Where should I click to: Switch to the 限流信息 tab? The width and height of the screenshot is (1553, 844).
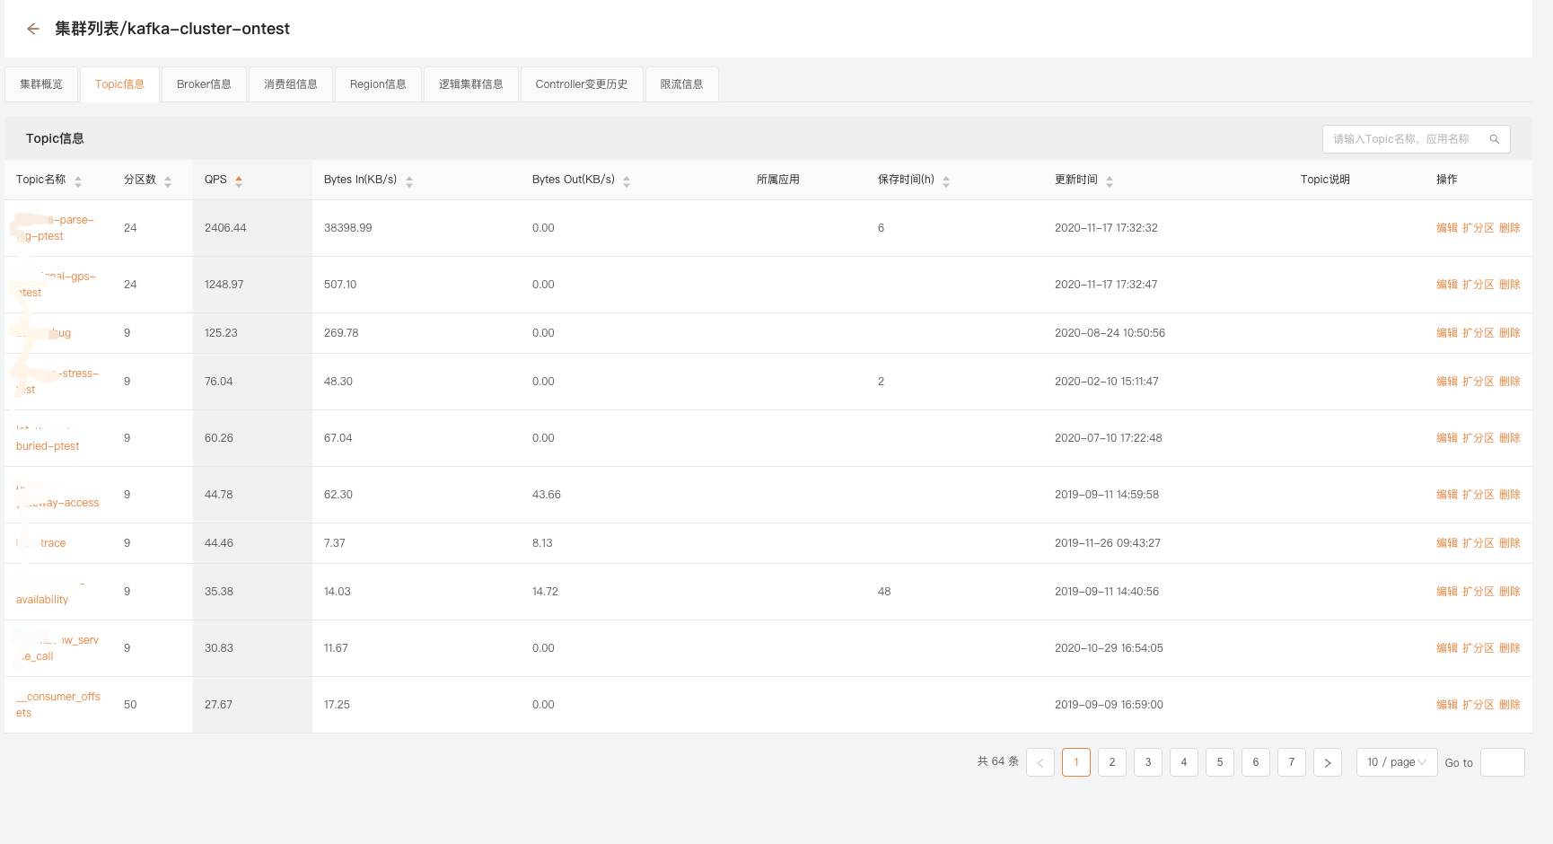[x=682, y=84]
